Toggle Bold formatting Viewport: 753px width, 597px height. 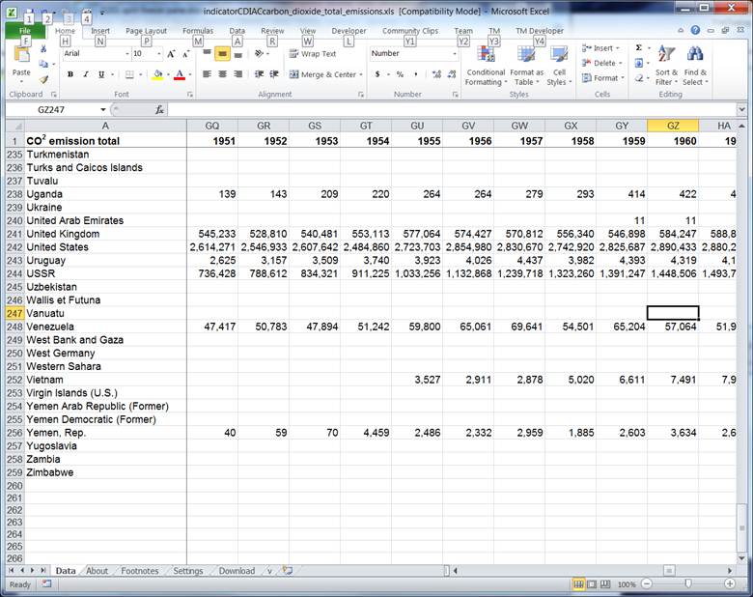coord(70,74)
